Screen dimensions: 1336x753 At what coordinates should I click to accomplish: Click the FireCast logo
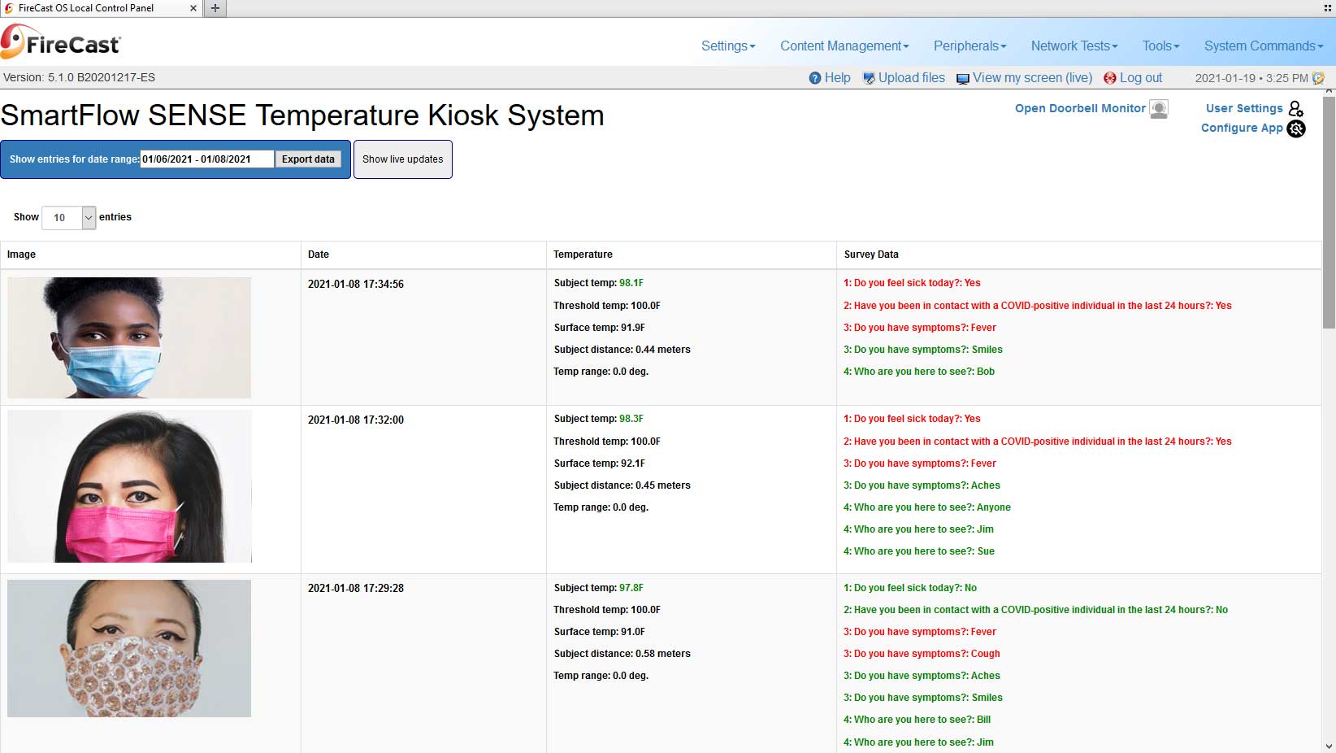[61, 42]
